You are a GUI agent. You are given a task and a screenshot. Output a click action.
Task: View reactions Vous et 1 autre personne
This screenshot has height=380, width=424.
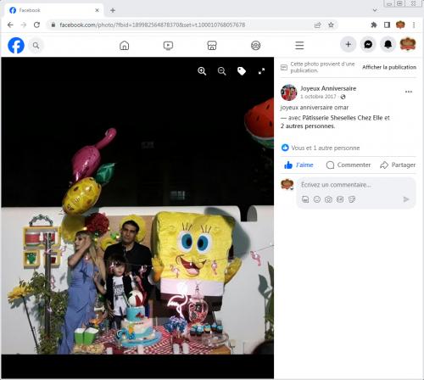click(326, 148)
